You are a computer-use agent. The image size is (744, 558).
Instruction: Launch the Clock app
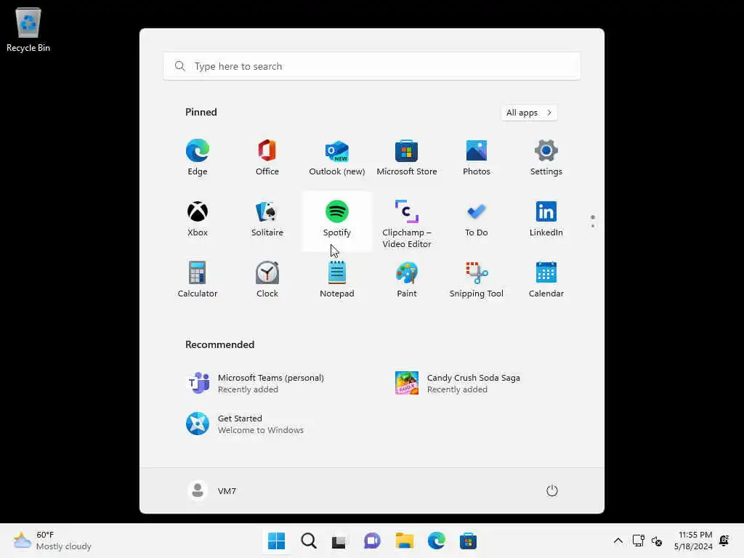[267, 280]
